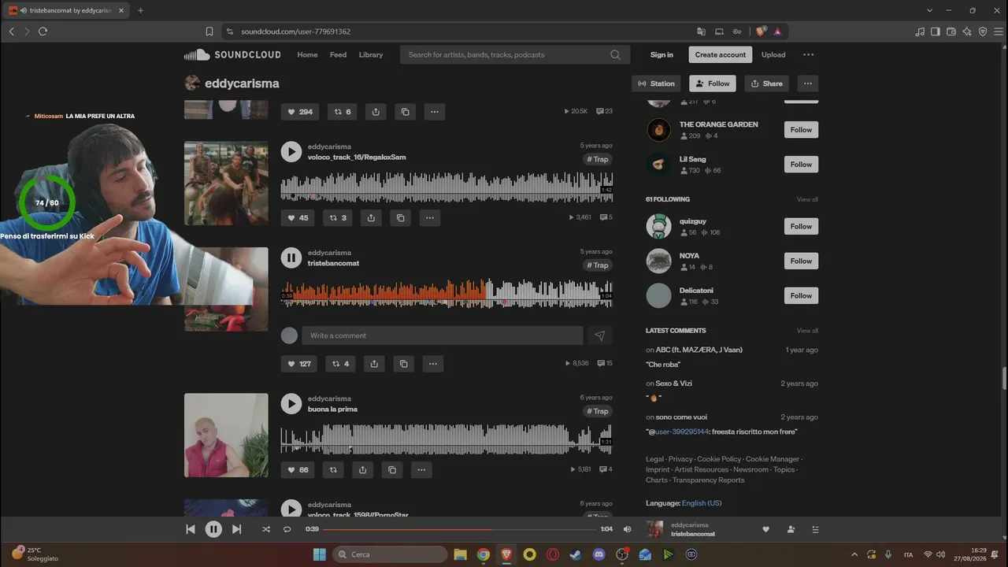Seek within the tristebancomat waveform
Image resolution: width=1008 pixels, height=567 pixels.
pyautogui.click(x=447, y=293)
